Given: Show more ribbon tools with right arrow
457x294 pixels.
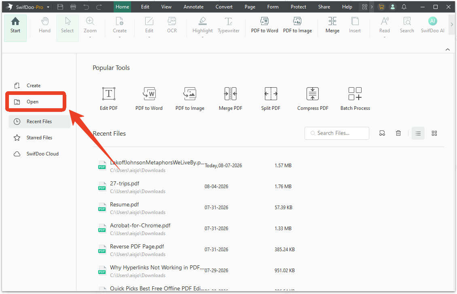Looking at the screenshot, I should [452, 25].
